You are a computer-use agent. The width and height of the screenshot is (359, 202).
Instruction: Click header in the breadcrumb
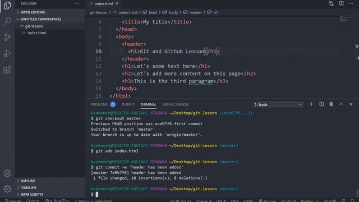tap(195, 12)
